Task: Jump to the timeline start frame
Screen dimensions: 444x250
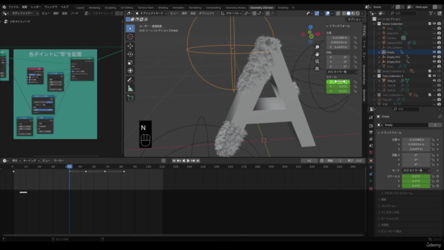Action: pos(174,160)
